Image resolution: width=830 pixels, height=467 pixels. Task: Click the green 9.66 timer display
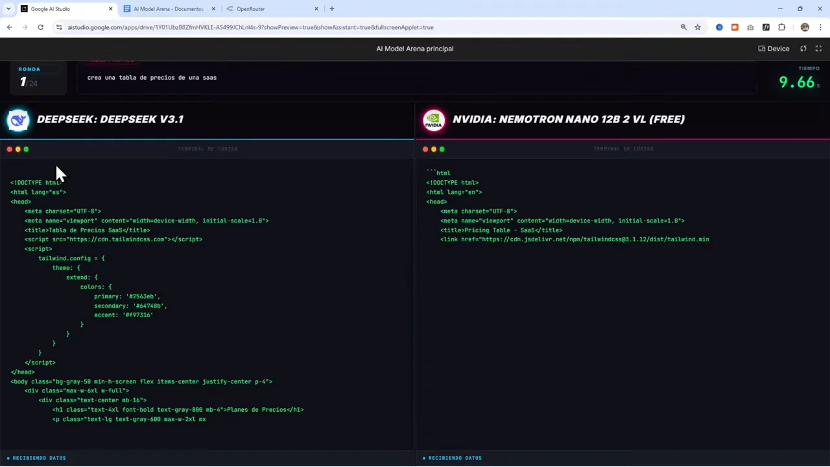796,82
